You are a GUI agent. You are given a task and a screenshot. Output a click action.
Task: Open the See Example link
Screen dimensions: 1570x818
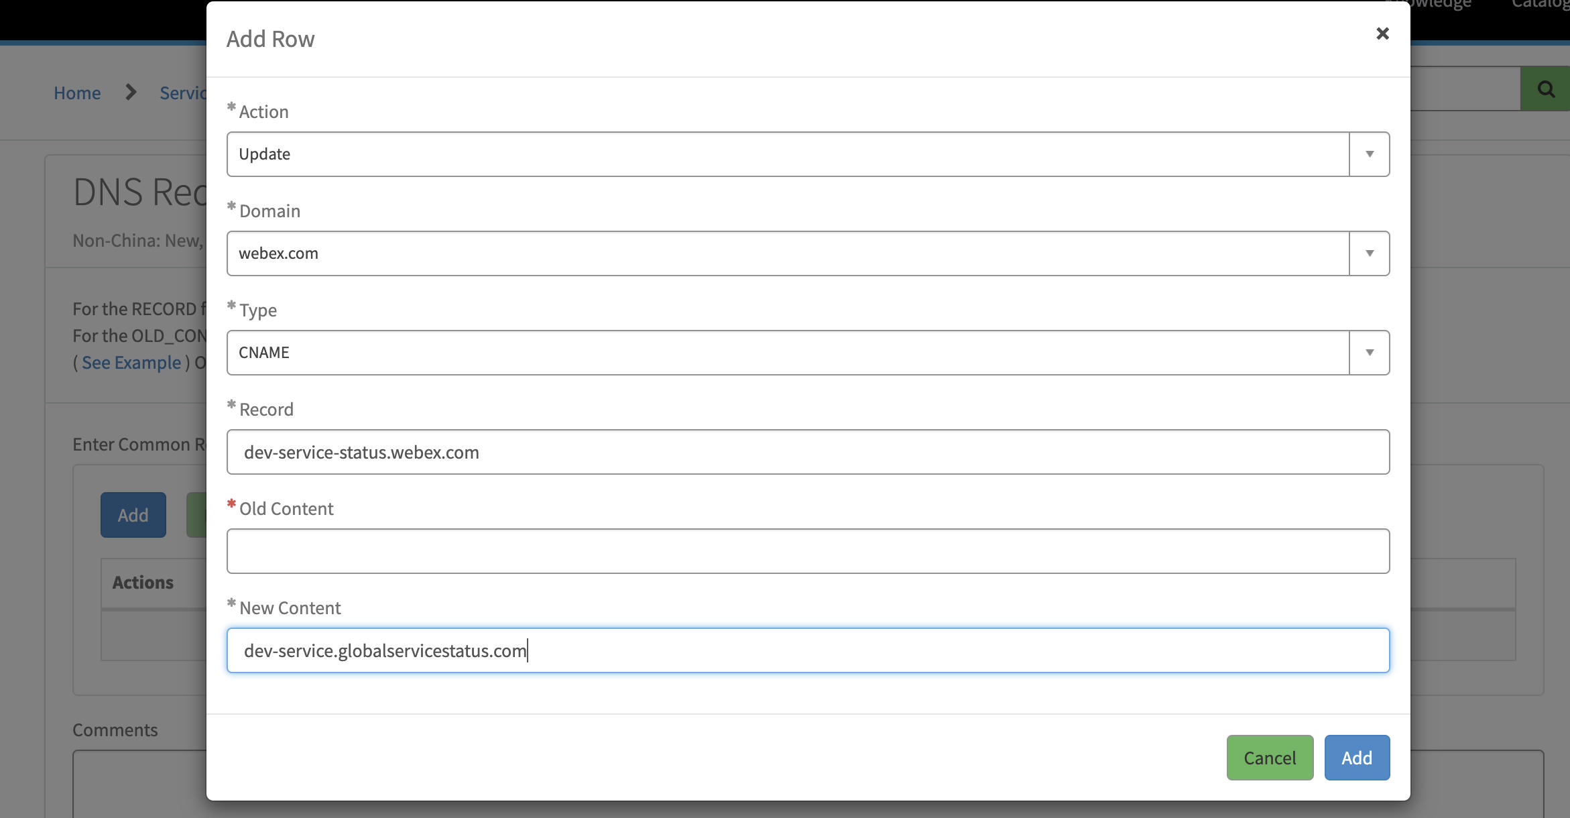coord(131,363)
